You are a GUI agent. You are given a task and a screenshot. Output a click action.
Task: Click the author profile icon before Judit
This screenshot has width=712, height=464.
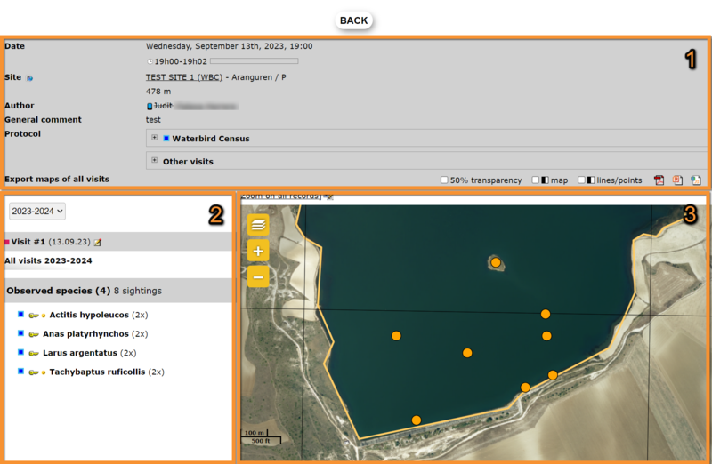pyautogui.click(x=150, y=106)
